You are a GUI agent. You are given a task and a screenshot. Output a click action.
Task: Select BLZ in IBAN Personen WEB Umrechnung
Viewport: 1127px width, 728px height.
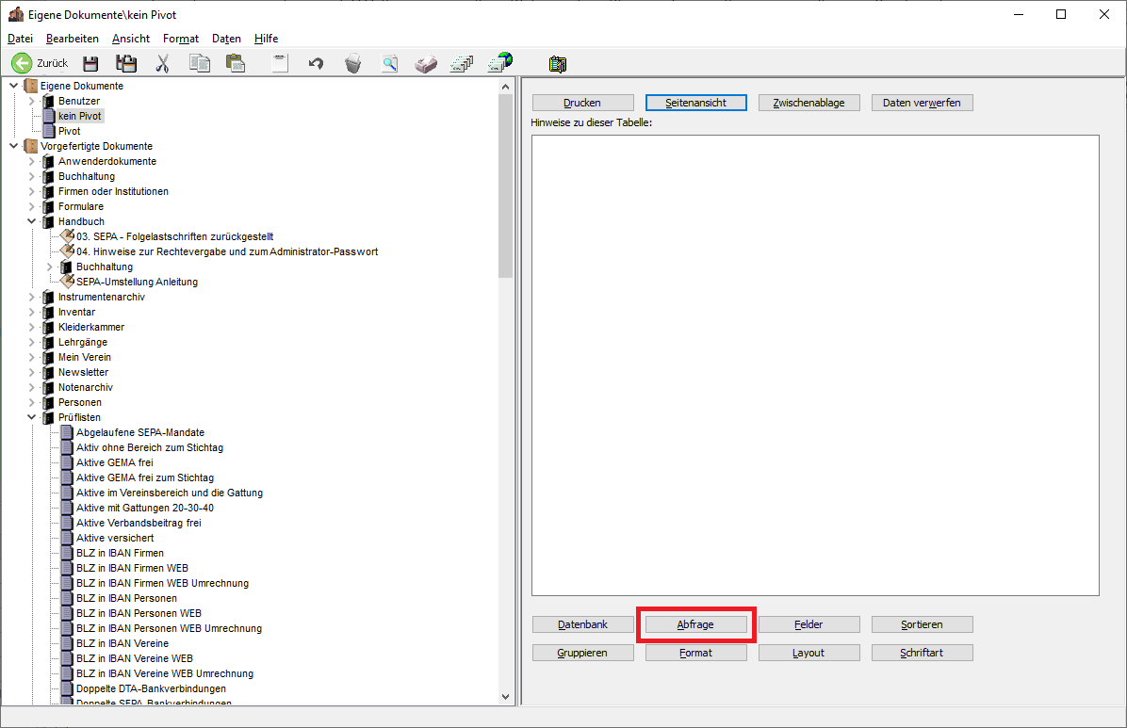[169, 629]
